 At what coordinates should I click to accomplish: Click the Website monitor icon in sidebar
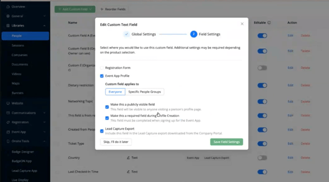click(8, 103)
